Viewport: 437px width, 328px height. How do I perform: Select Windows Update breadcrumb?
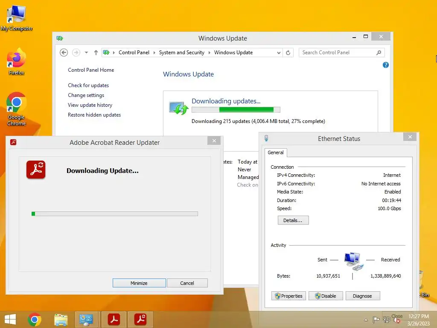coord(233,53)
